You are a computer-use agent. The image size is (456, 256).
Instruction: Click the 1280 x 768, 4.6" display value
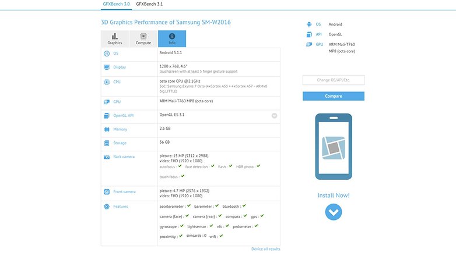173,66
